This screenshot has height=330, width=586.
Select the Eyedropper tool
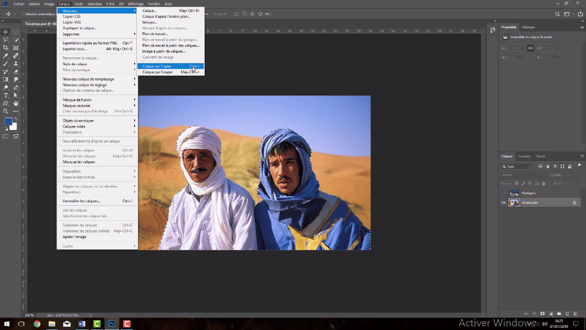(6, 55)
